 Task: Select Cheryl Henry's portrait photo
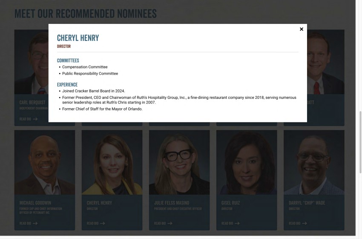112,162
